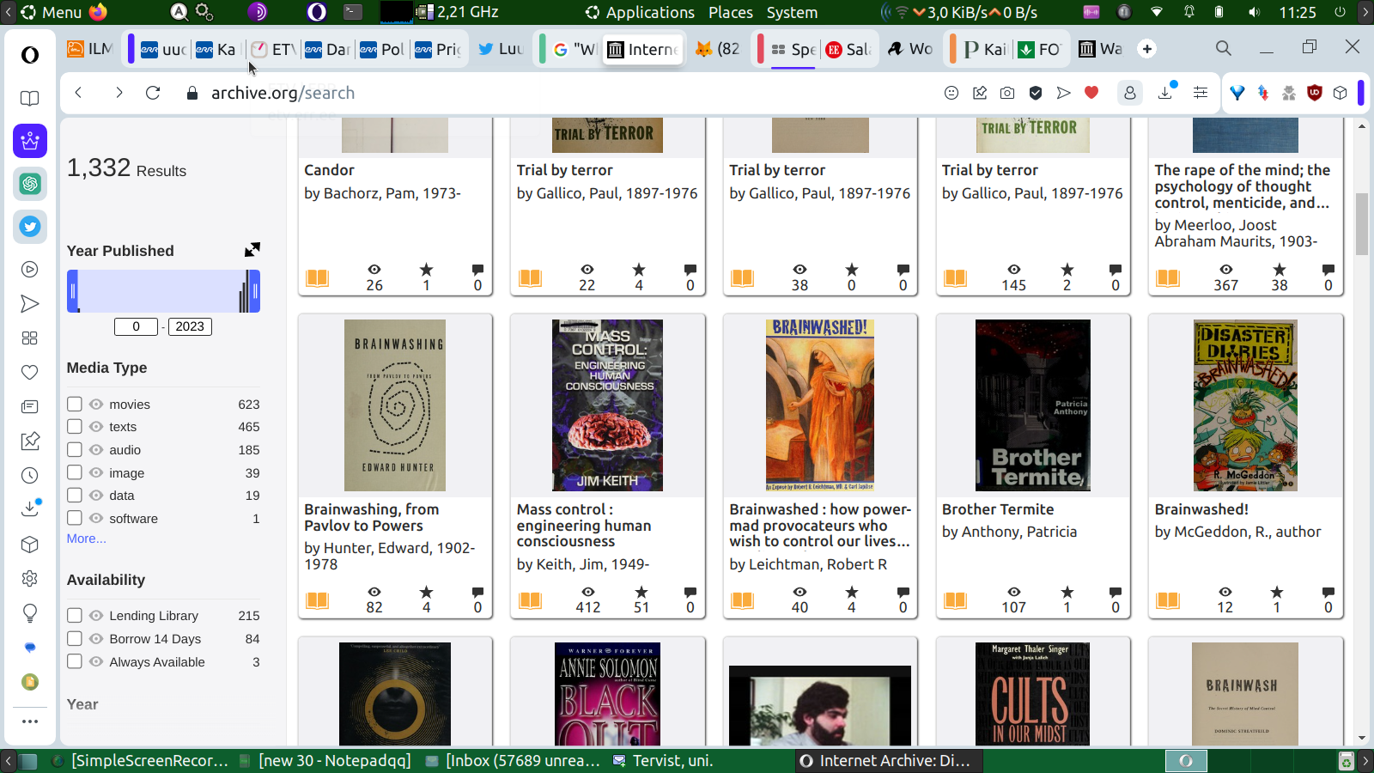Open the sidebar settings gear icon

tap(30, 579)
